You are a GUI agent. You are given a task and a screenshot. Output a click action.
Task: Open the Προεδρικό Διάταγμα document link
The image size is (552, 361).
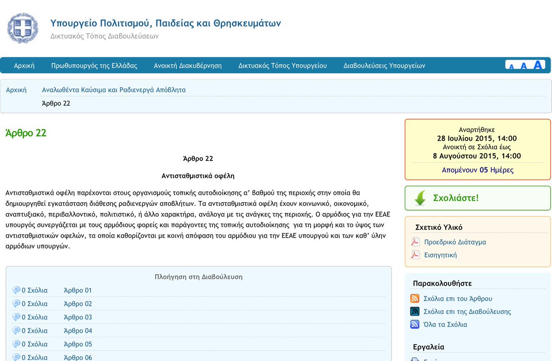point(455,242)
